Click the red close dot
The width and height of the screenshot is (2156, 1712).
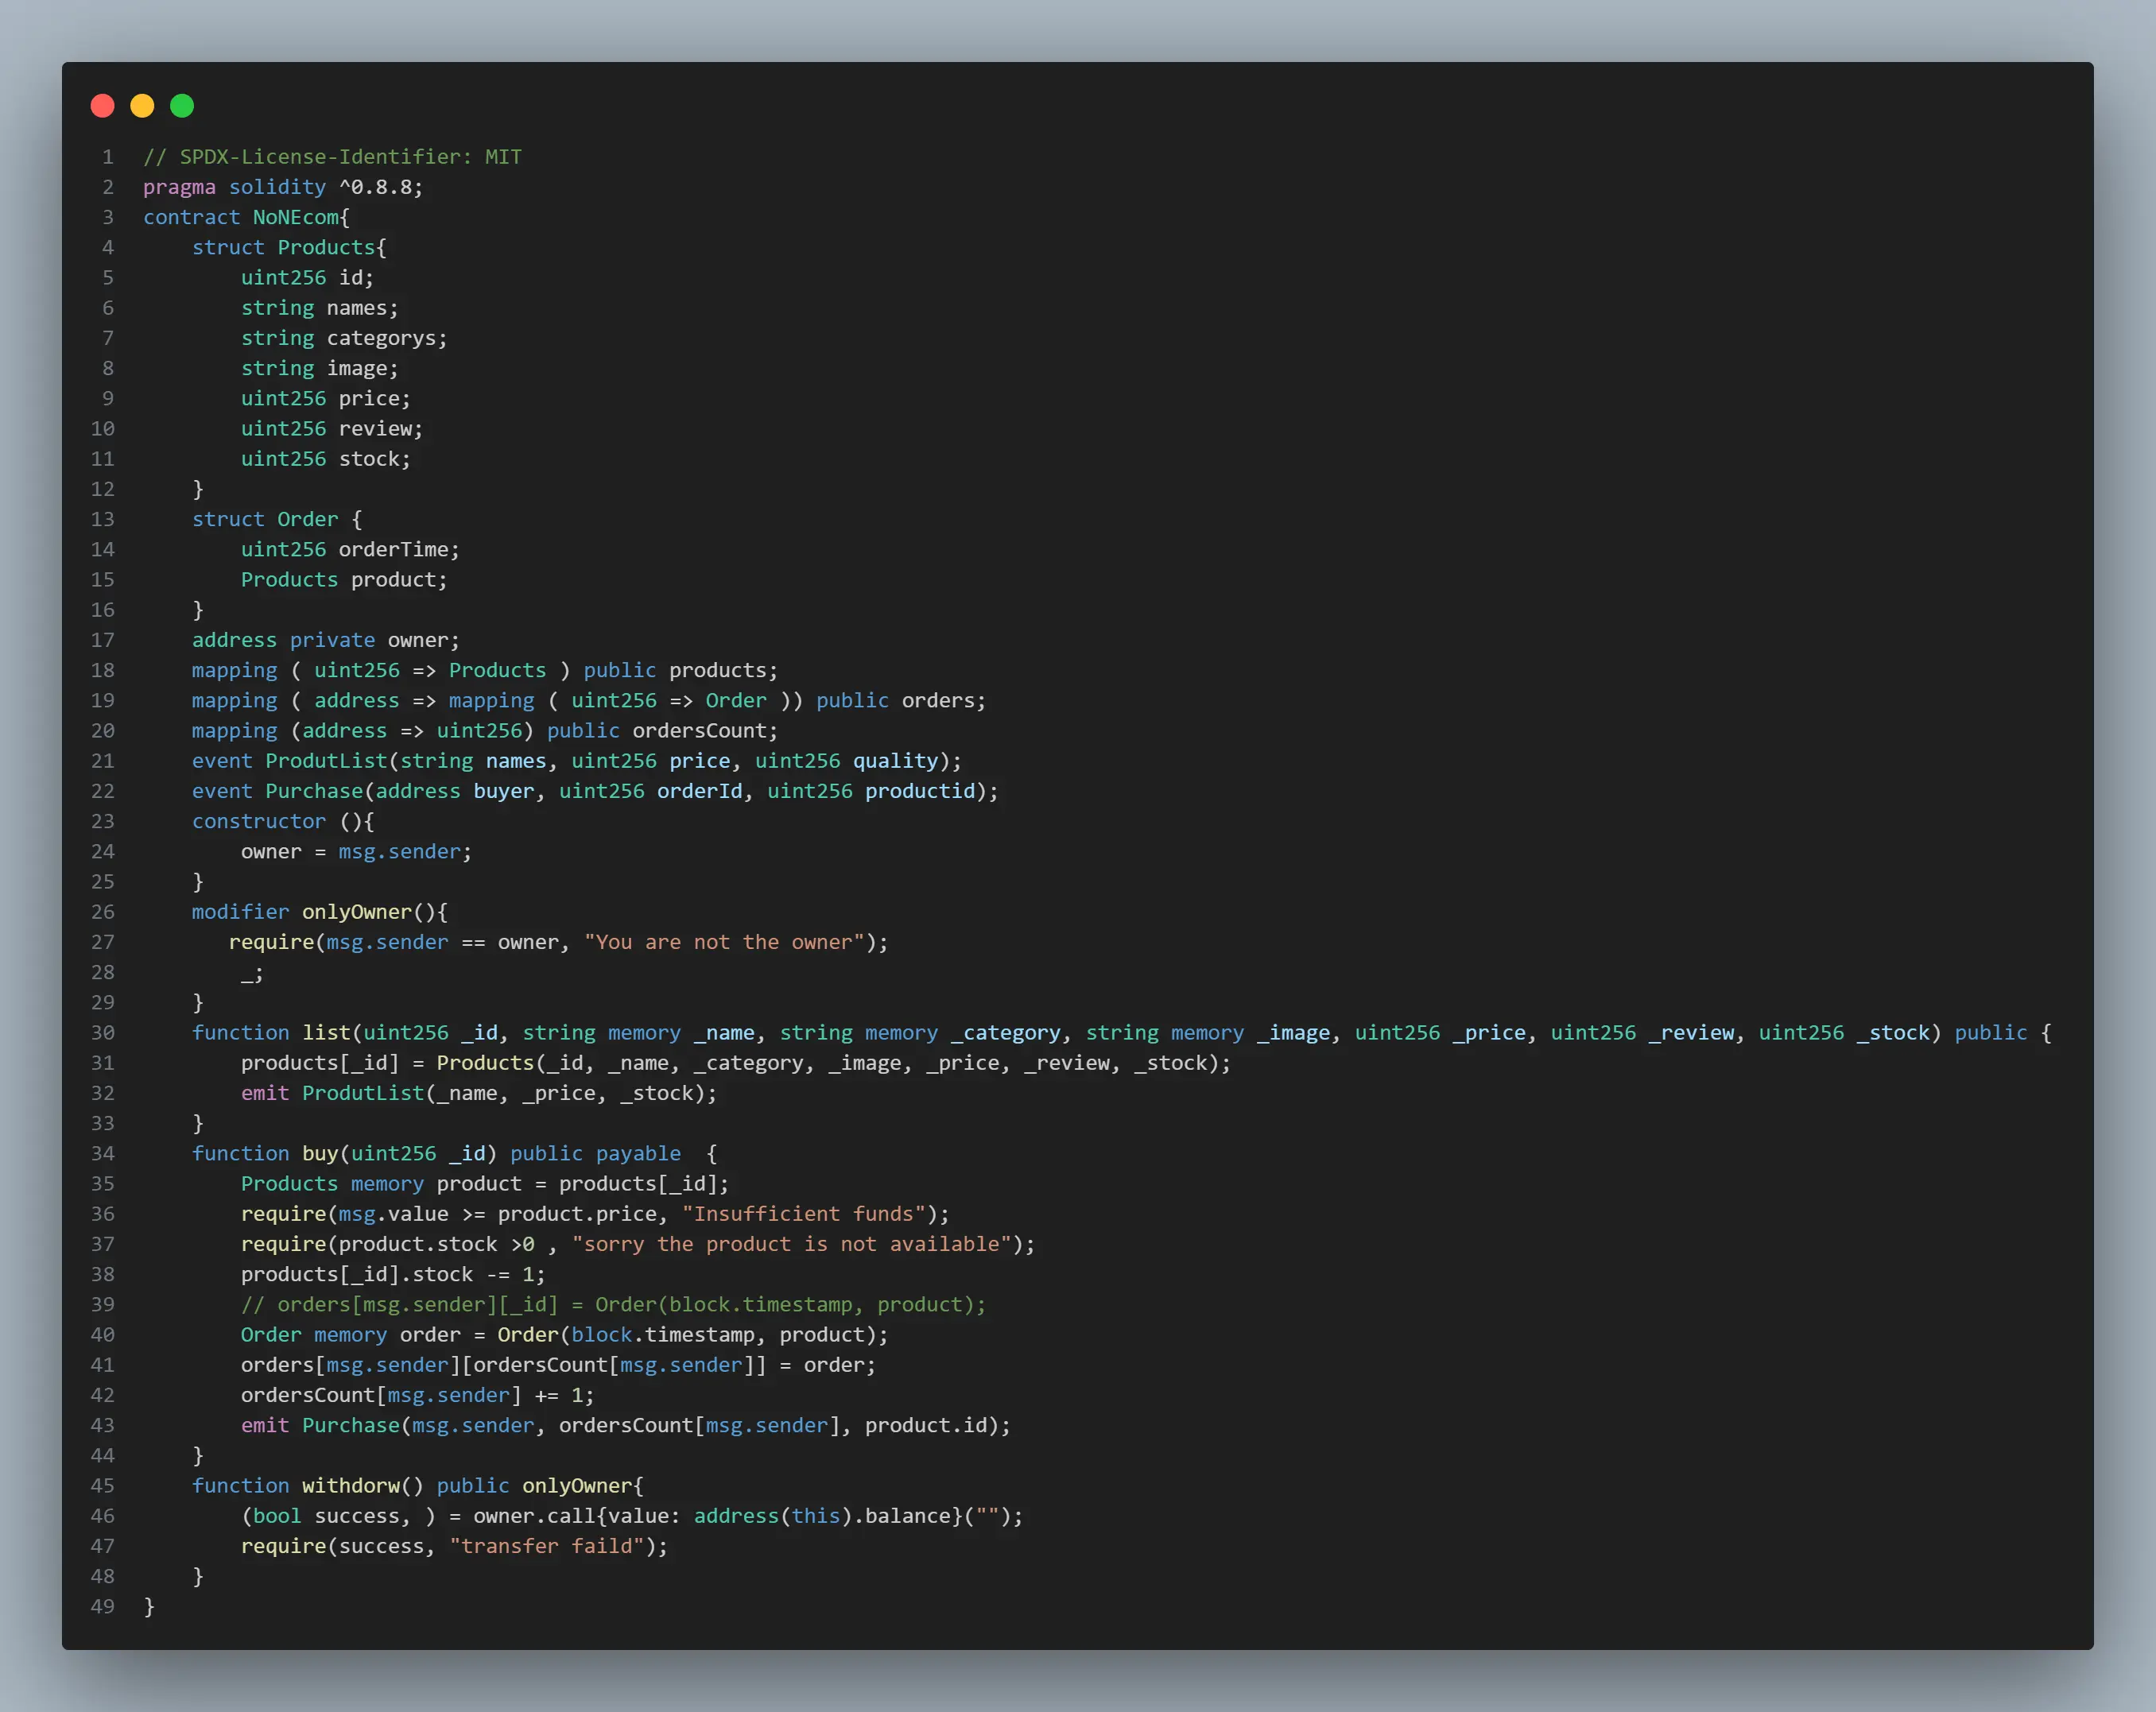click(102, 106)
